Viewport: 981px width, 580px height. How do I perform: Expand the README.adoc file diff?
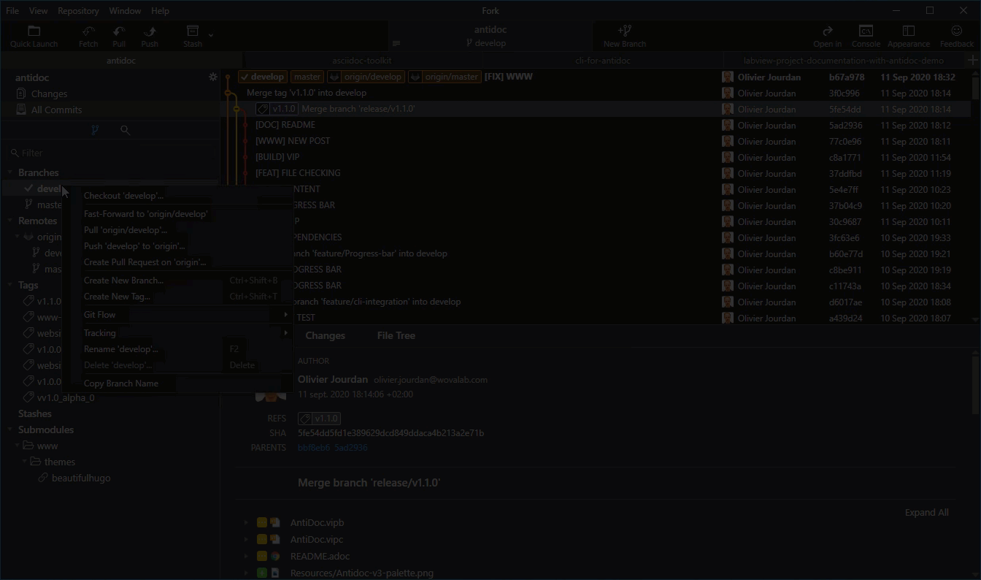246,556
